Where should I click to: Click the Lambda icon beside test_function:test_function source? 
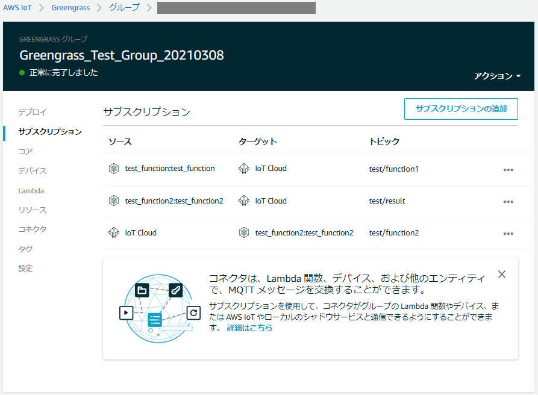[x=114, y=169]
